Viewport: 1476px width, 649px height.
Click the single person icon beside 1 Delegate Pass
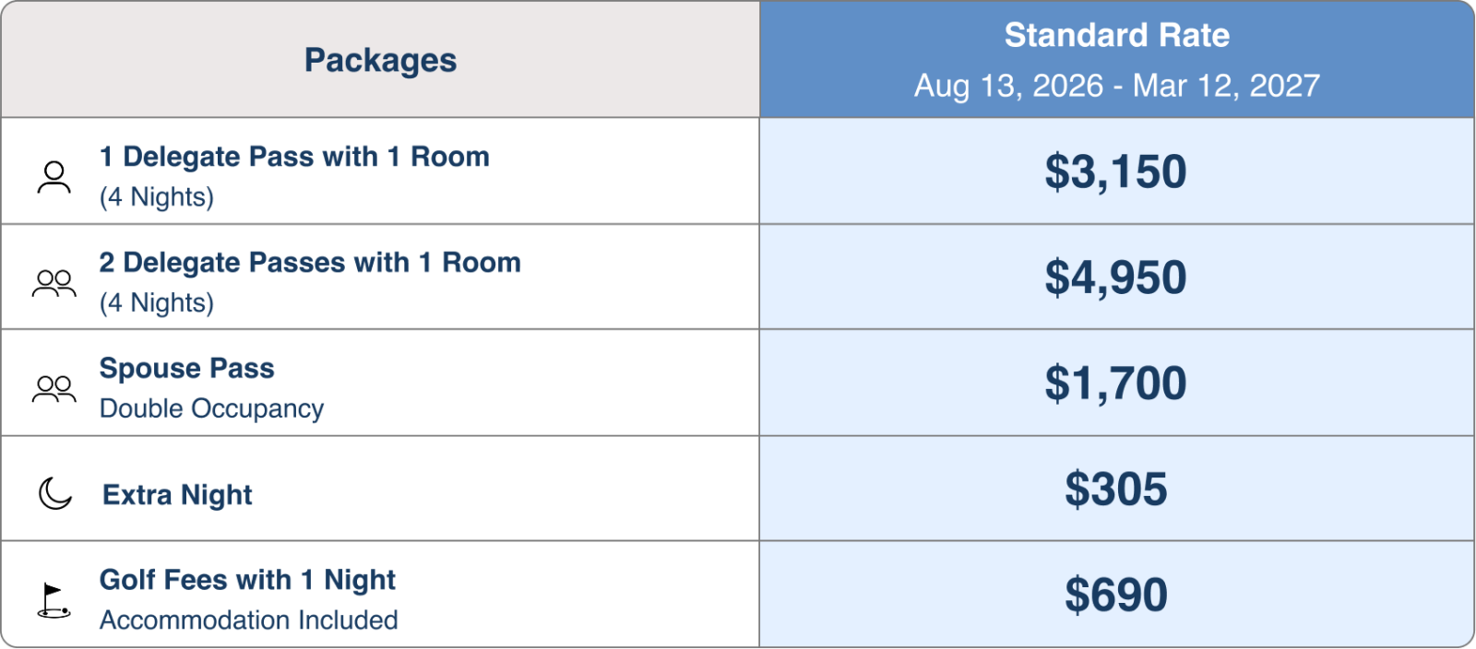coord(54,176)
